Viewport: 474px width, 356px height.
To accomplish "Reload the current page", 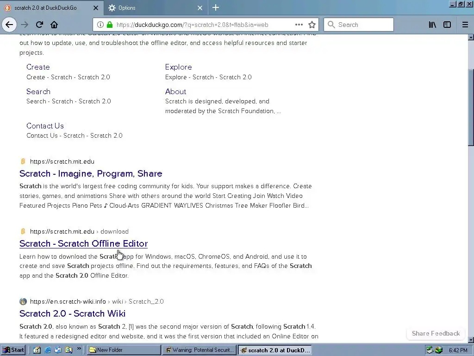I will pos(39,25).
